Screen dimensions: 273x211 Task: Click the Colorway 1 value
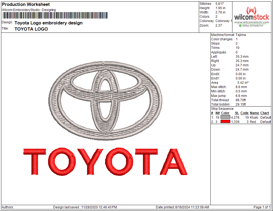(224, 21)
